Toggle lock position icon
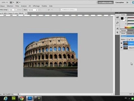Image resolution: width=134 pixels, height=101 pixels. [132, 40]
